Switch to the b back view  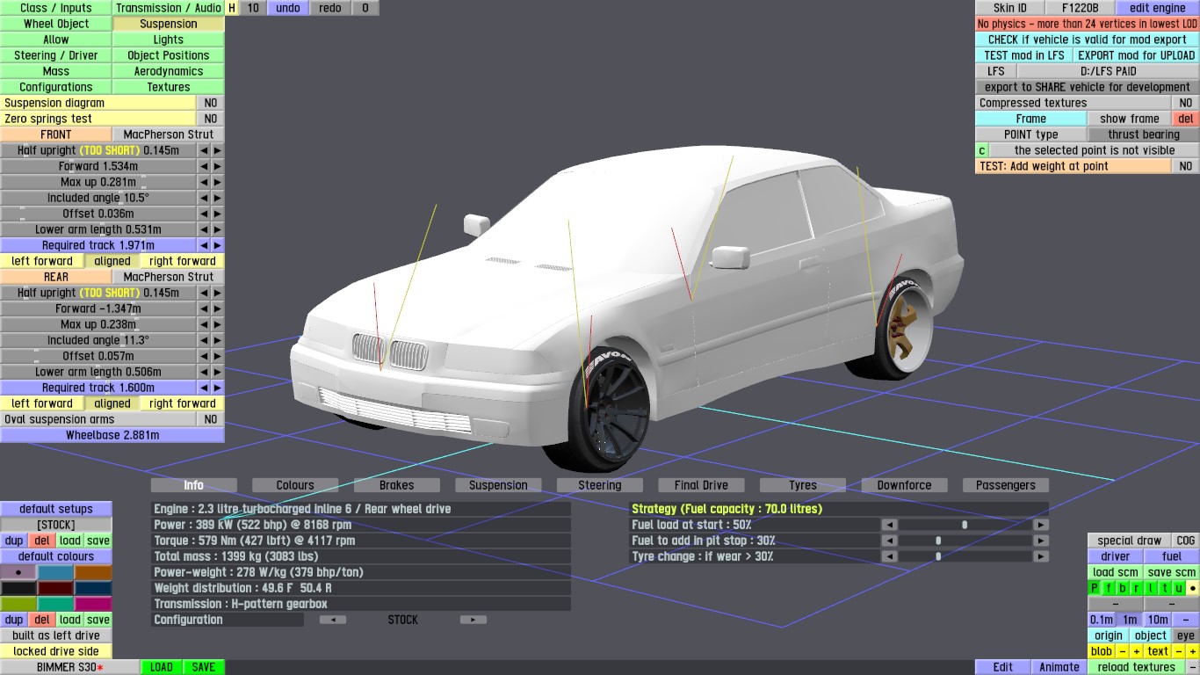[1123, 588]
